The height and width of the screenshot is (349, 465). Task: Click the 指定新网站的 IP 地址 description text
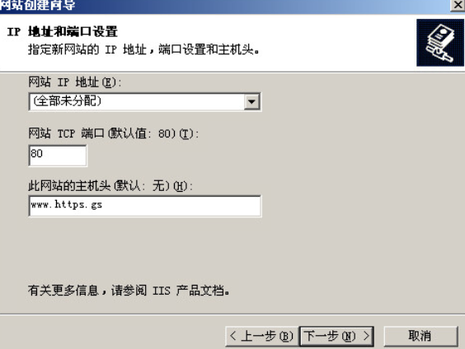coord(143,49)
